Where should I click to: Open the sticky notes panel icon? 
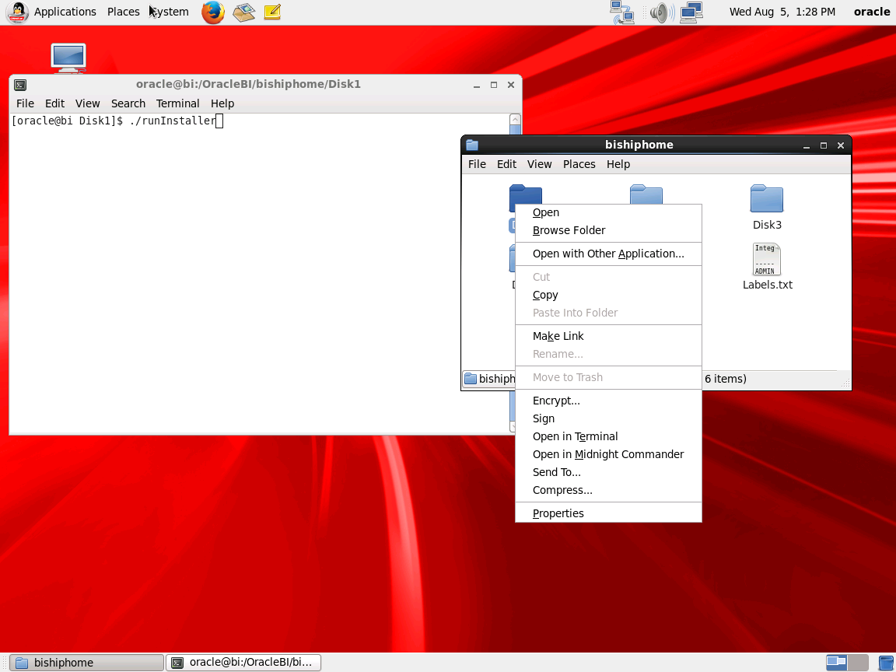click(x=272, y=12)
